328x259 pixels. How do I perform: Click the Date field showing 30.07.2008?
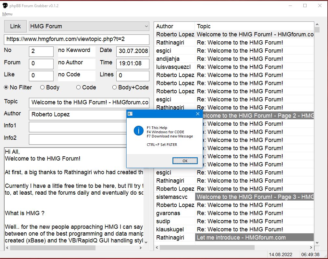(x=133, y=51)
